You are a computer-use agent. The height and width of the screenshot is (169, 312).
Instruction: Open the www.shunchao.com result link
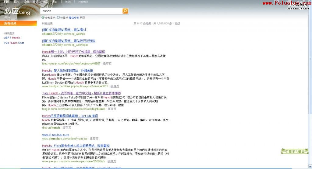[x=55, y=135]
